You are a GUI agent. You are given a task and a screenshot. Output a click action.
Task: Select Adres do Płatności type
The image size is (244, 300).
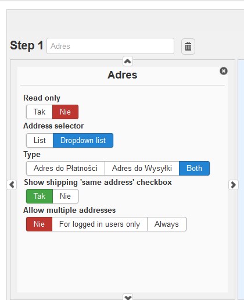tap(66, 168)
